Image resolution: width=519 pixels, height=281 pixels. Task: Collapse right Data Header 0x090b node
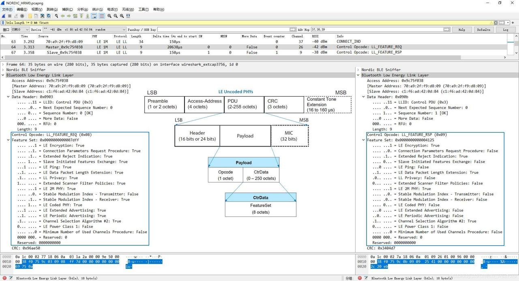tap(364, 97)
